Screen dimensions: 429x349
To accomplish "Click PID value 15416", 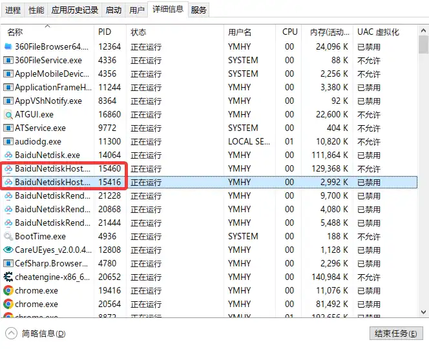I will pyautogui.click(x=109, y=182).
